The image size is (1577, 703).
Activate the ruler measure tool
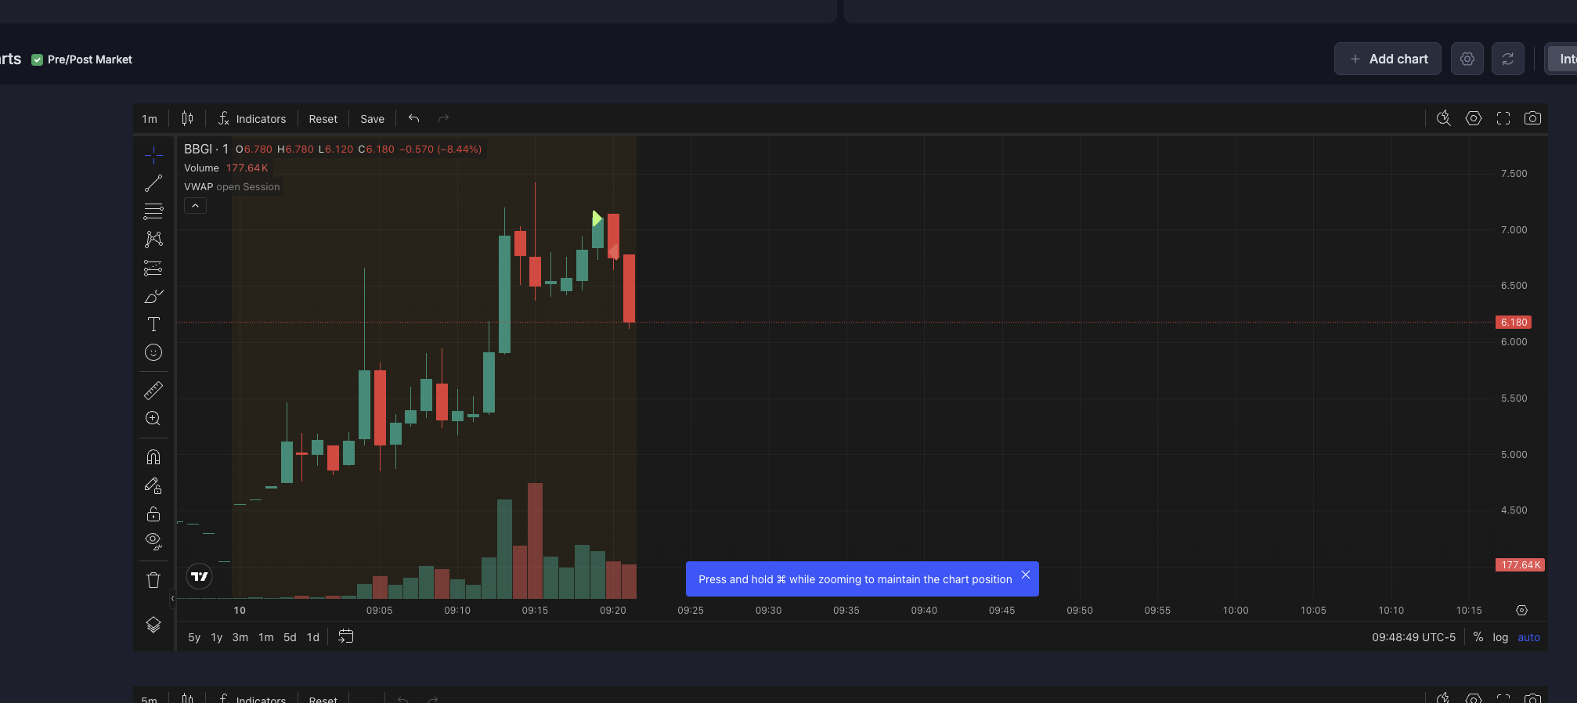click(153, 390)
